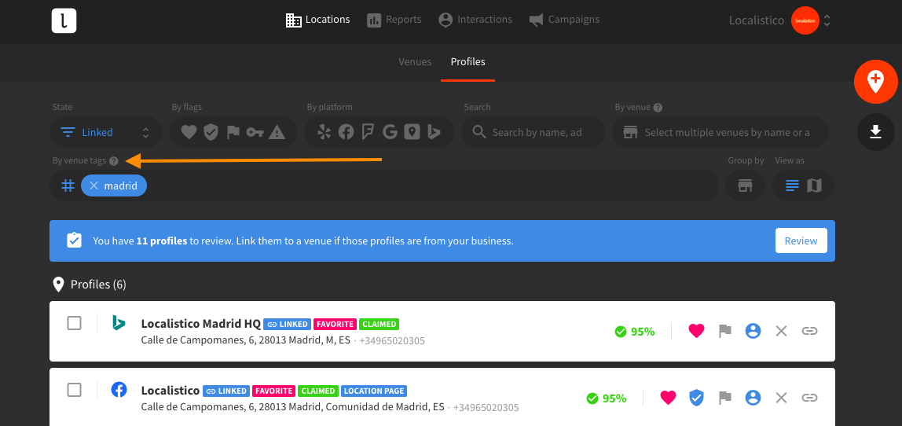Viewport: 902px width, 426px height.
Task: Filter by key flag icon
Action: tap(255, 132)
